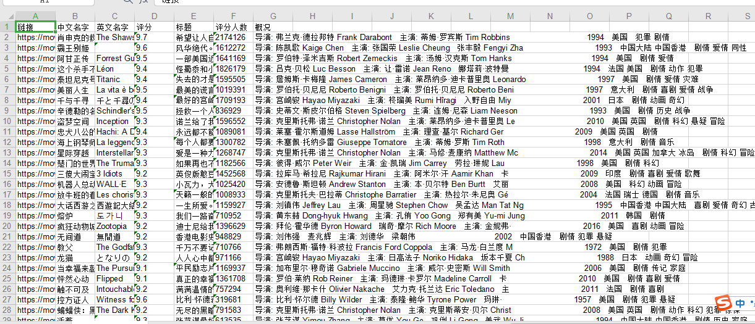Toggle the 中 Chinese input mode indicator

click(741, 303)
